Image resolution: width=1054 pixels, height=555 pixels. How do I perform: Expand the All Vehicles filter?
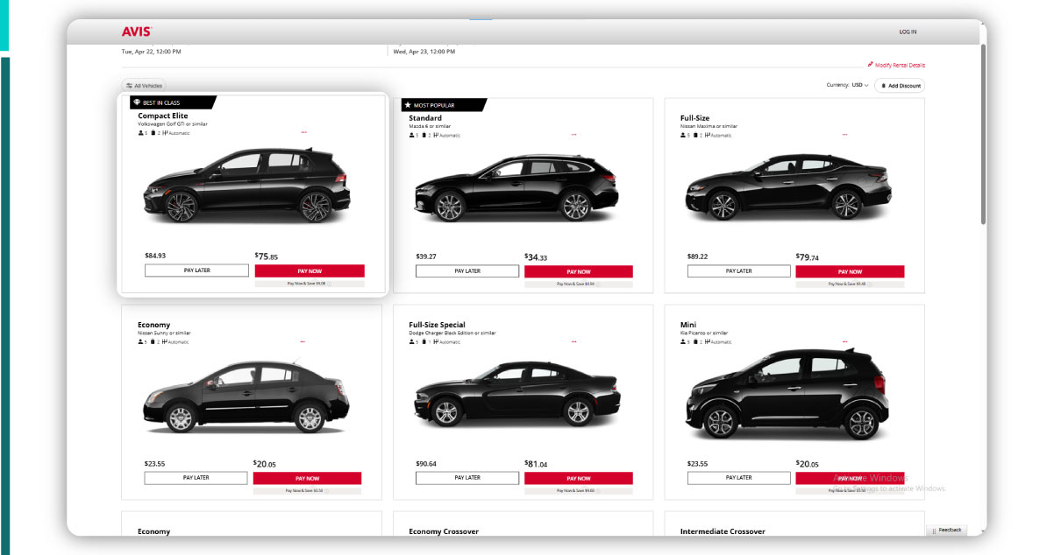[x=142, y=85]
